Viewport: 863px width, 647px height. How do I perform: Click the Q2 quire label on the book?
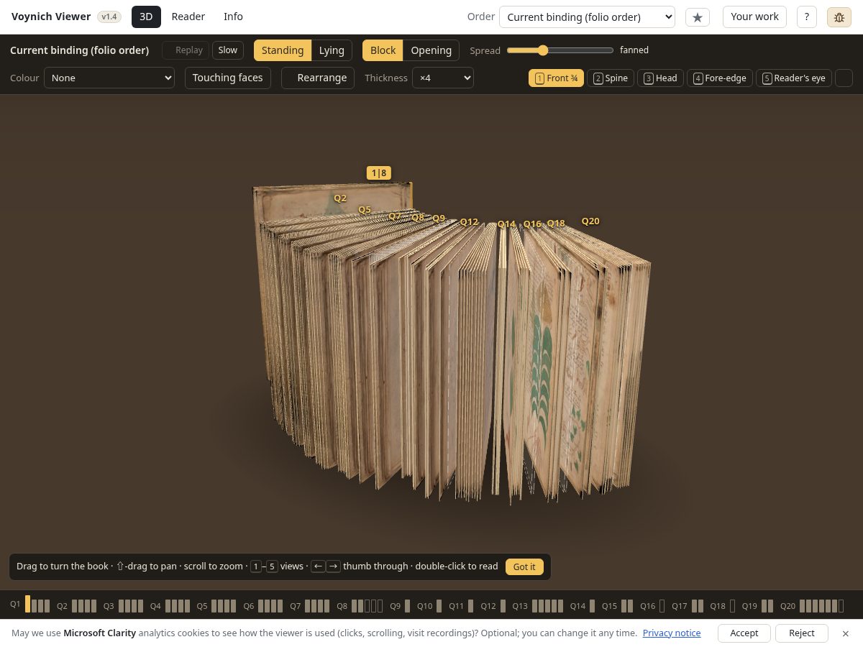(x=340, y=198)
